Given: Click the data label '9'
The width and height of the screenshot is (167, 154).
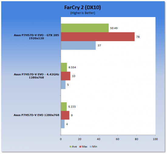Looking at the screenshot, I should pos(72,115).
